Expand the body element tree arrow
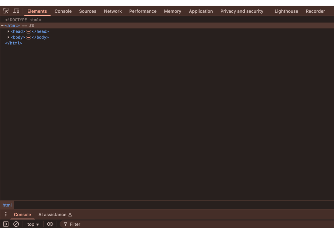Image resolution: width=334 pixels, height=228 pixels. coord(8,38)
